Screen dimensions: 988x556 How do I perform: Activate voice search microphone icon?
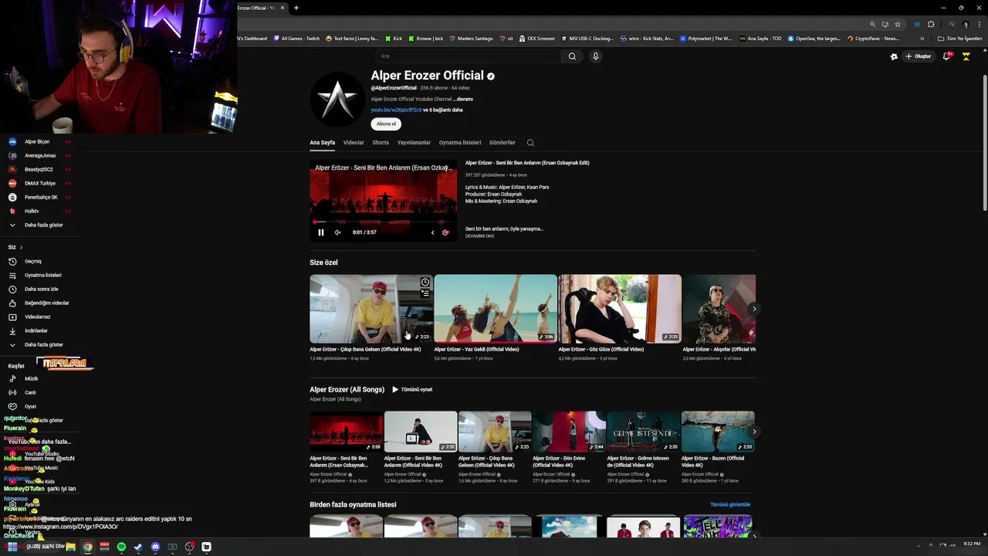click(595, 56)
